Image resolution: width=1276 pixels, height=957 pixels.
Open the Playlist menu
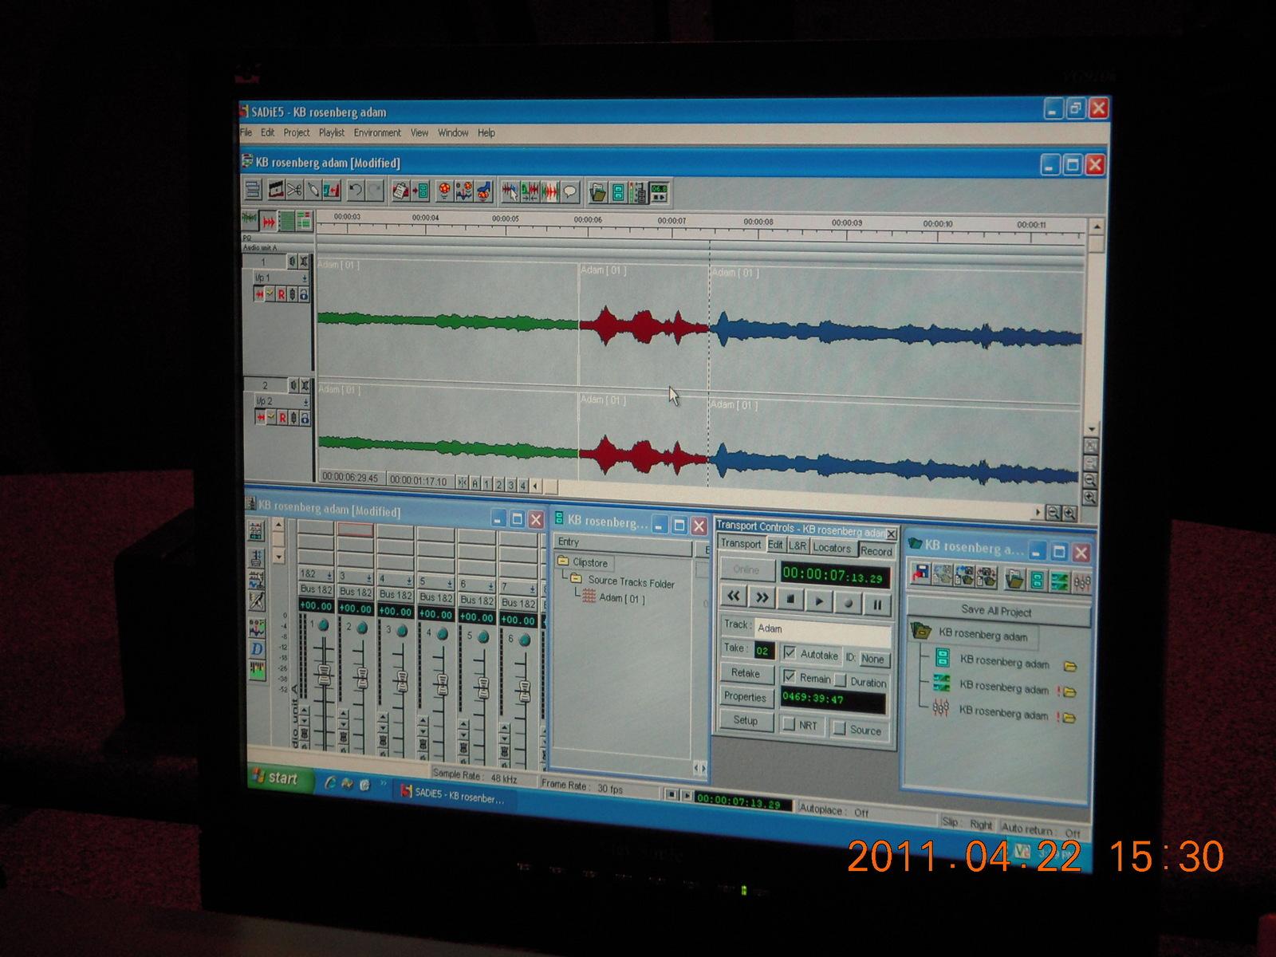[332, 133]
